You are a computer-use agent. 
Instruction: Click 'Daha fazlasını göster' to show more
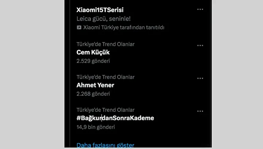click(x=105, y=145)
